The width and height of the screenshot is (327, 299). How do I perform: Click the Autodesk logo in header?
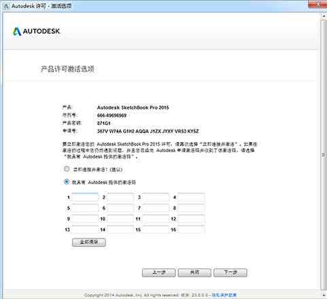[x=36, y=31]
